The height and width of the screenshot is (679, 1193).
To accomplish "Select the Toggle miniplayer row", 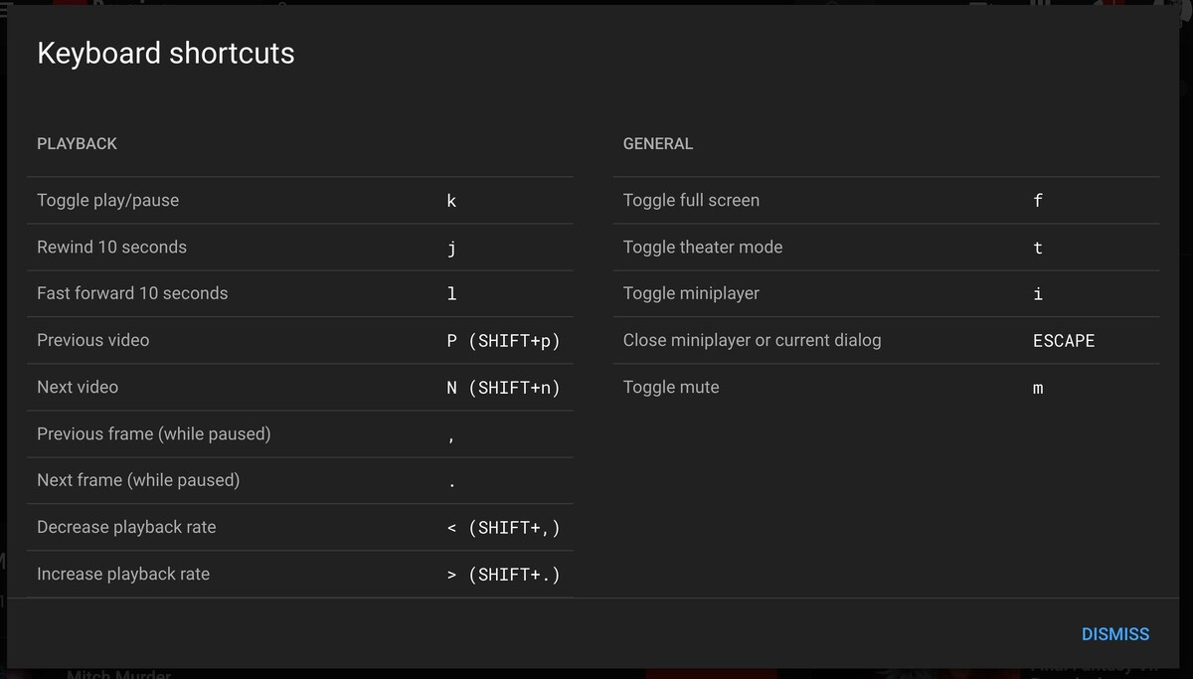I will coord(886,294).
